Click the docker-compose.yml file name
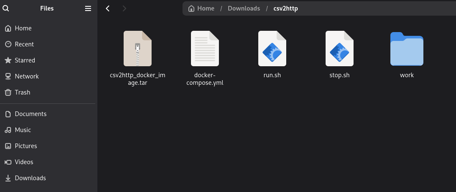456x192 pixels. coord(205,79)
